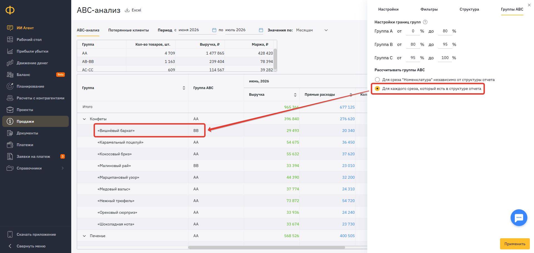This screenshot has height=253, width=534.
Task: Select the option for each report slice
Action: 377,89
